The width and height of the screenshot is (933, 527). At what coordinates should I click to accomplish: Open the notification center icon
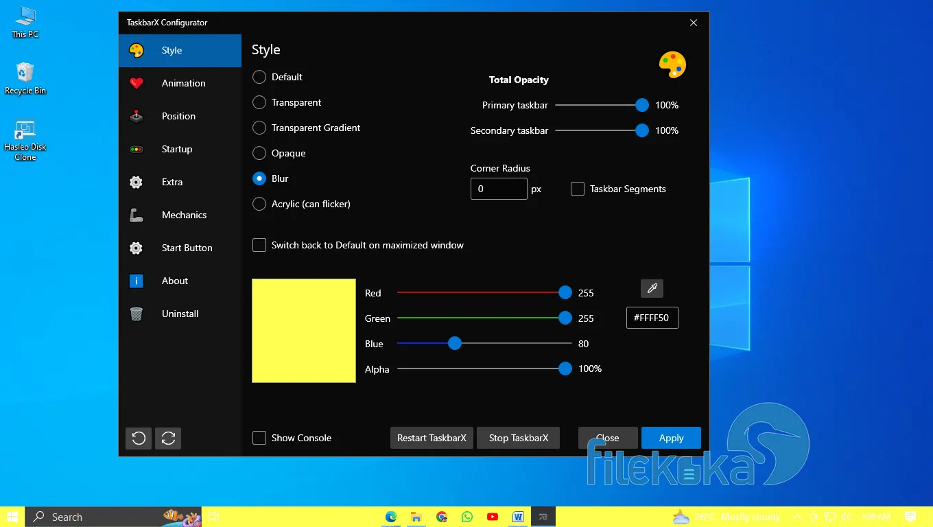(910, 517)
